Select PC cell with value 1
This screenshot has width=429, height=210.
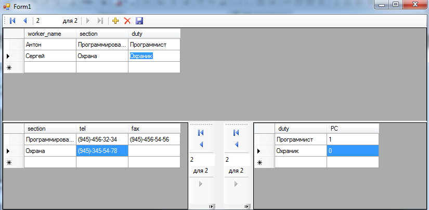pyautogui.click(x=353, y=139)
